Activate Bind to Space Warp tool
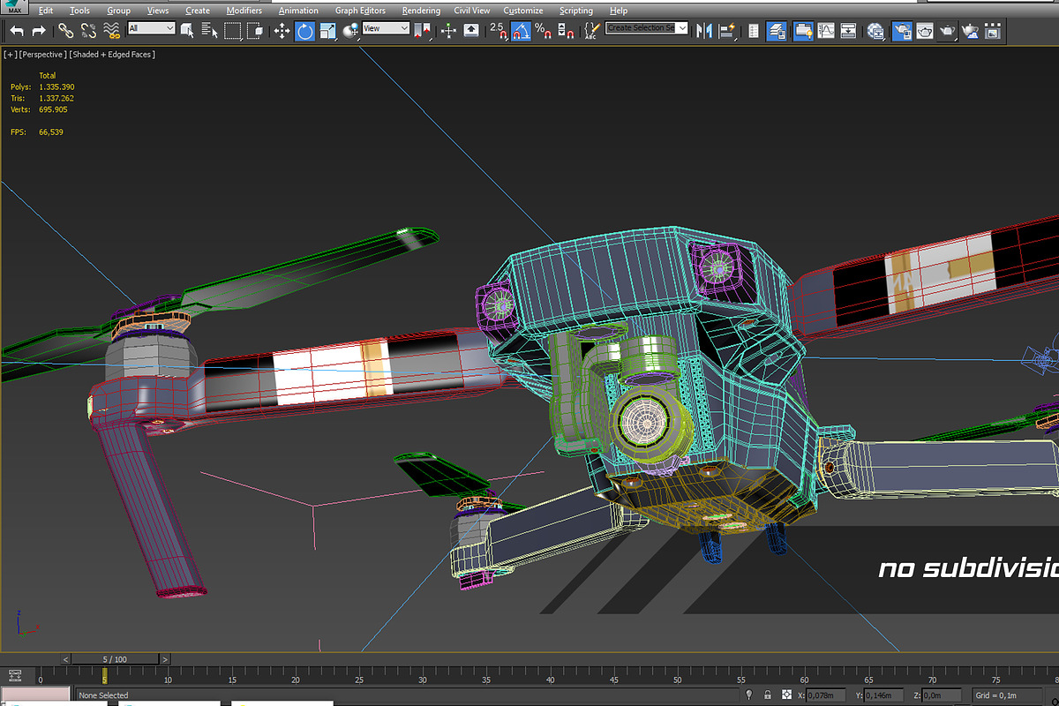The width and height of the screenshot is (1059, 706). 111,31
